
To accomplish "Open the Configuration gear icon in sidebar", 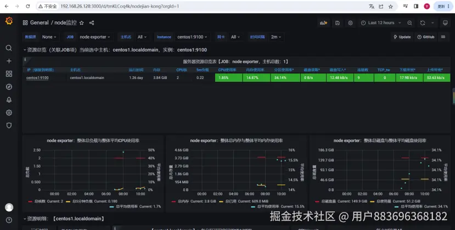I will pyautogui.click(x=9, y=113).
